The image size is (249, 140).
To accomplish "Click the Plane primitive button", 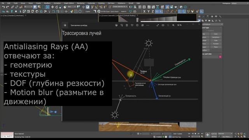I will click(216, 47).
